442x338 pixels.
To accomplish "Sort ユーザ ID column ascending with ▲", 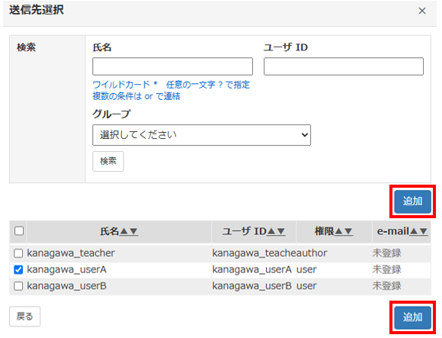I will click(x=271, y=232).
